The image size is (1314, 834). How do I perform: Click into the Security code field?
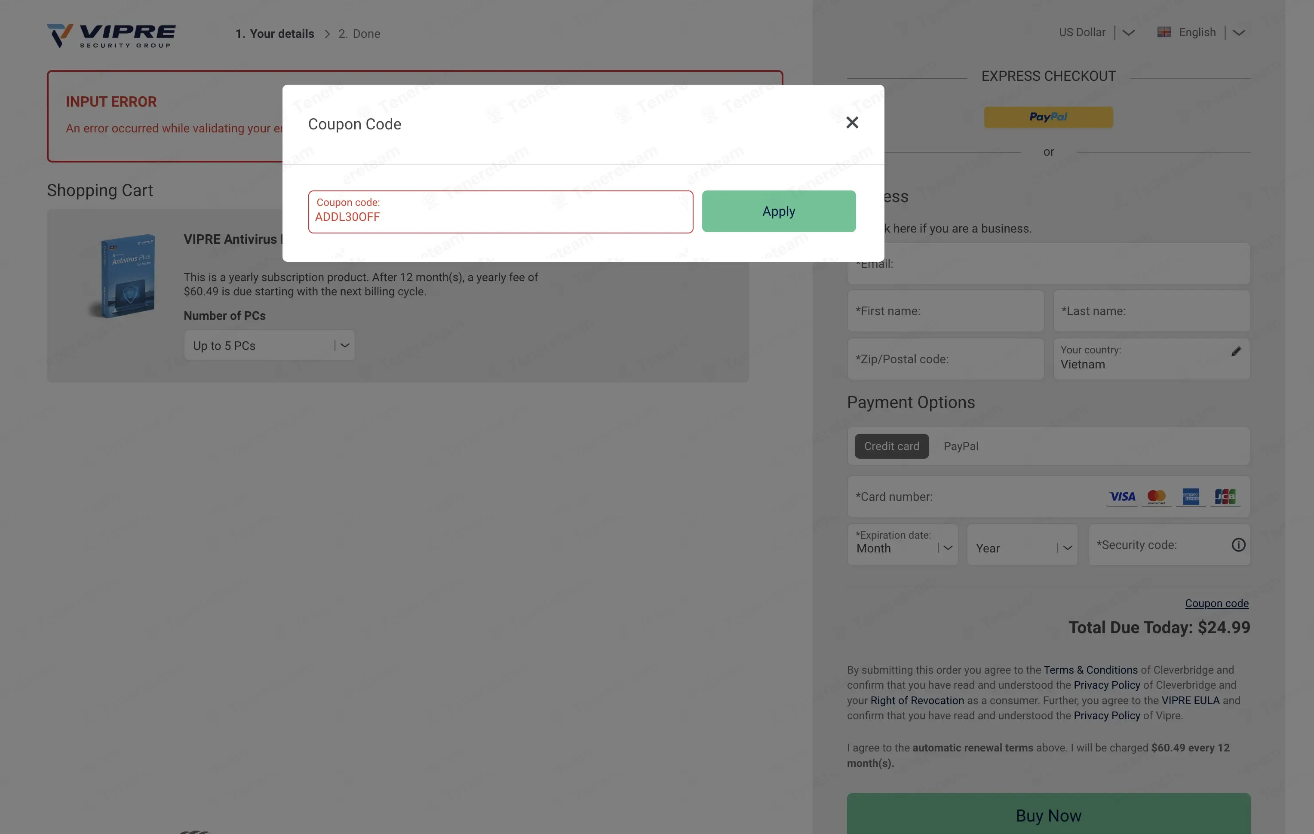coord(1169,545)
